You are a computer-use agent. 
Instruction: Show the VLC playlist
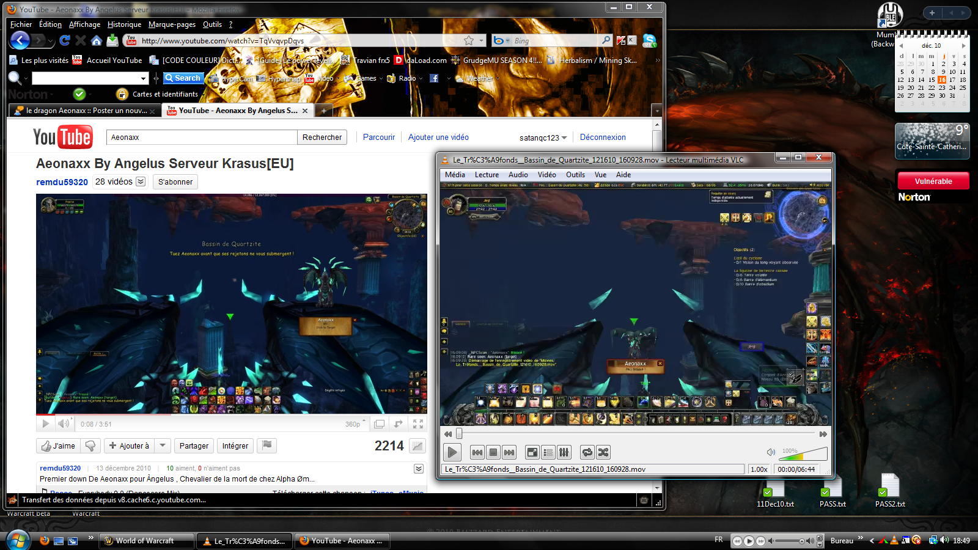(x=548, y=452)
